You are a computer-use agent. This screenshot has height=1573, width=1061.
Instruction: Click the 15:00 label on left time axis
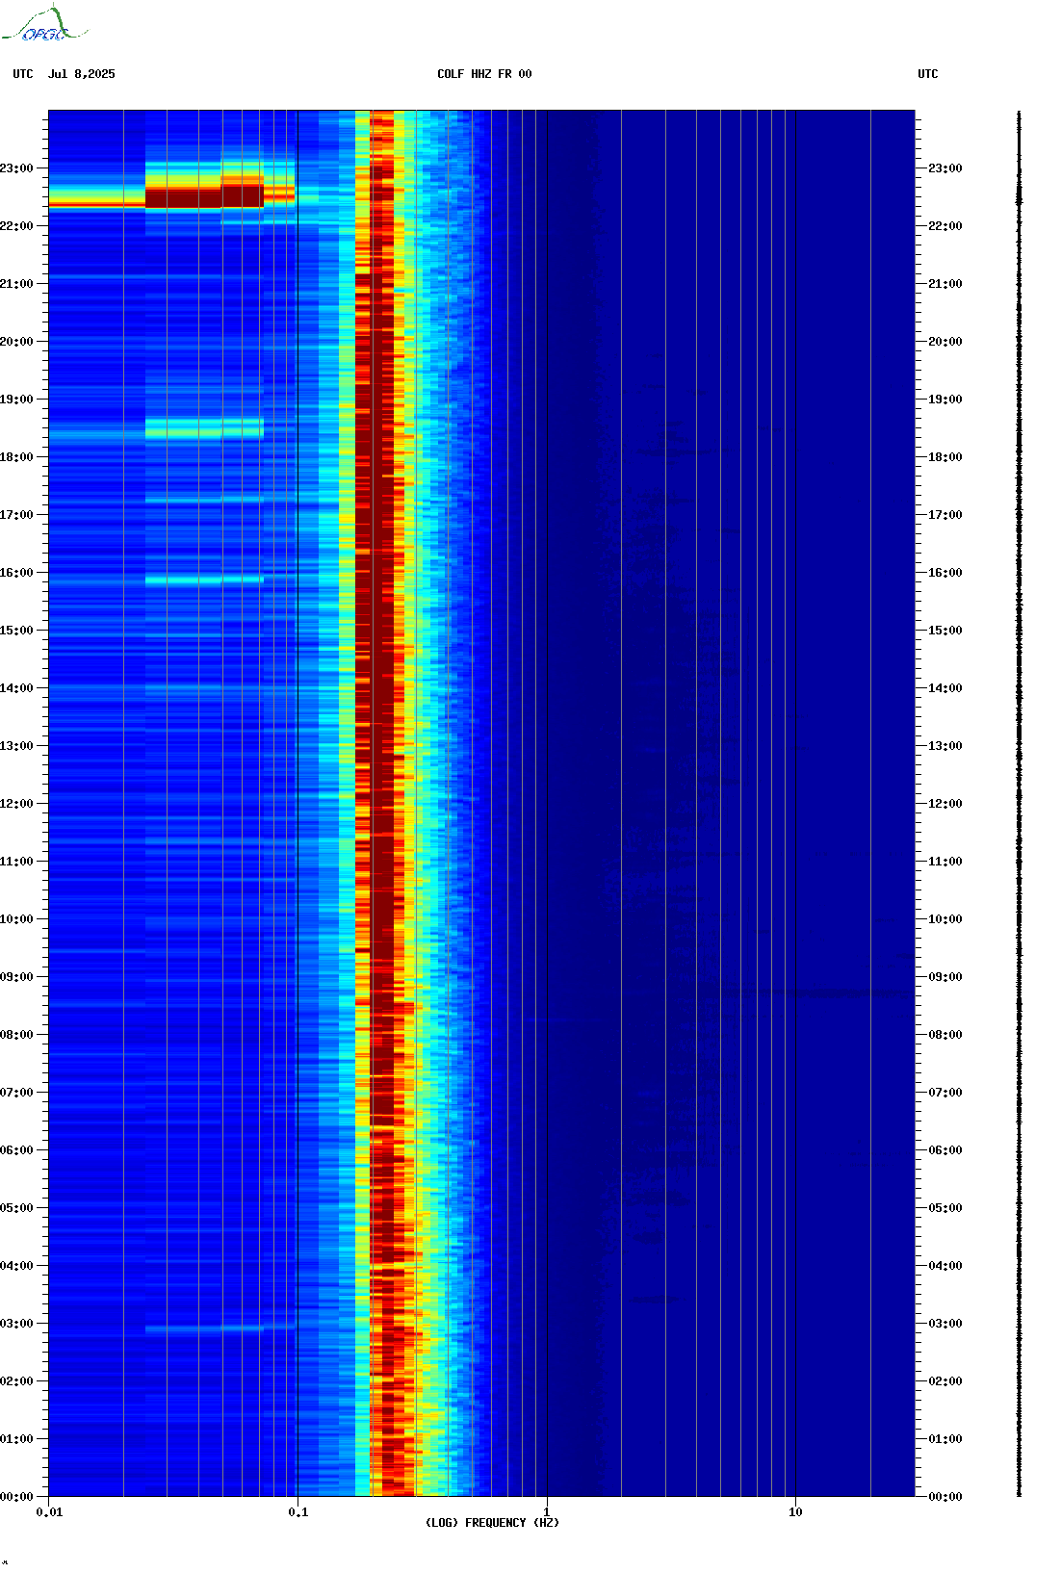click(x=16, y=631)
